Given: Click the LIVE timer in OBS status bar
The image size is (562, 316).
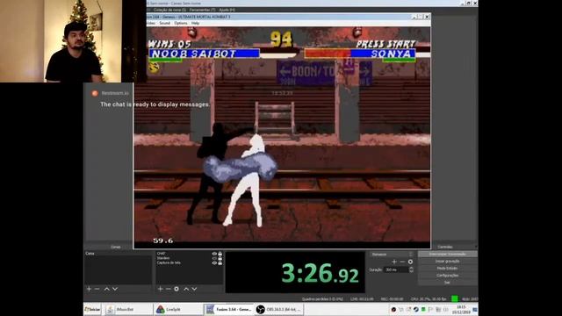Looking at the screenshot, I should click(x=362, y=298).
